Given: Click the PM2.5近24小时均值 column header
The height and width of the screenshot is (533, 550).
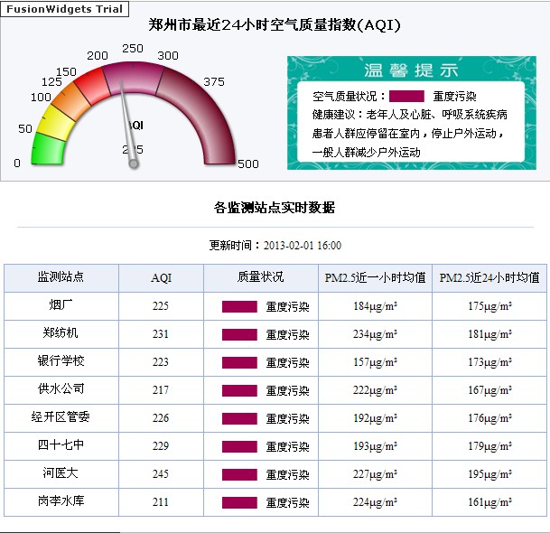Looking at the screenshot, I should 489,278.
